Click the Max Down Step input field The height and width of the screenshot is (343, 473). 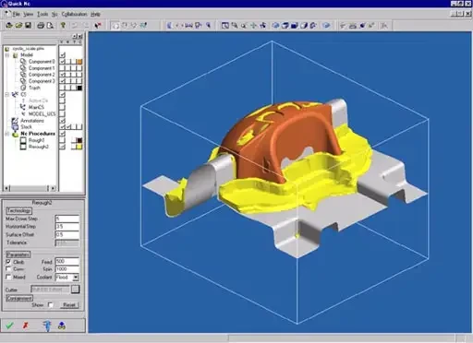pos(67,219)
